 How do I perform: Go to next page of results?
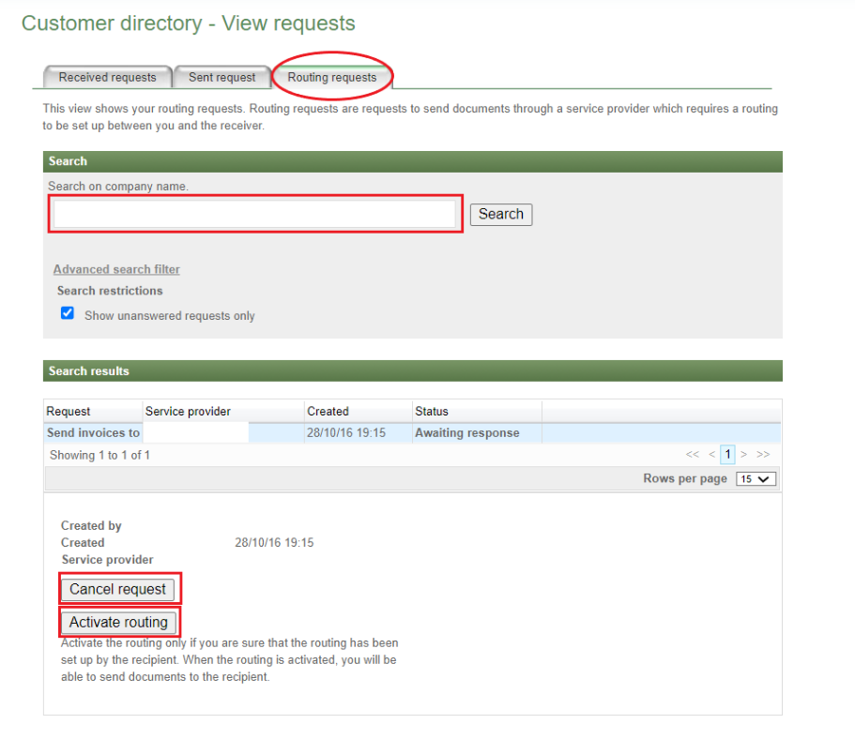[744, 455]
